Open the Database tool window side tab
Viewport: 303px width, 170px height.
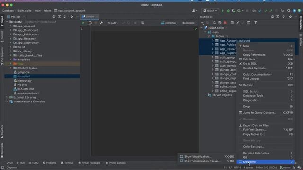(301, 23)
